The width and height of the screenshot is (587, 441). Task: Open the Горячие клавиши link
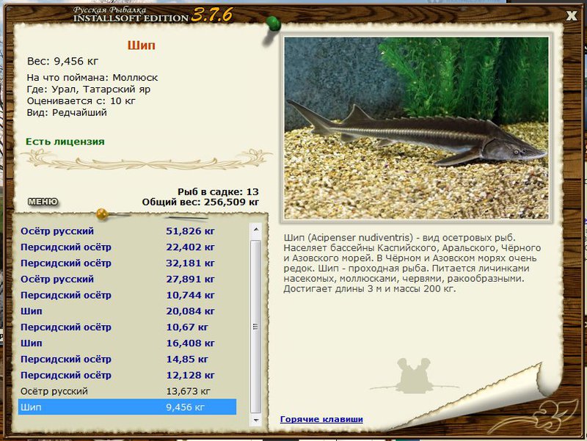(321, 419)
